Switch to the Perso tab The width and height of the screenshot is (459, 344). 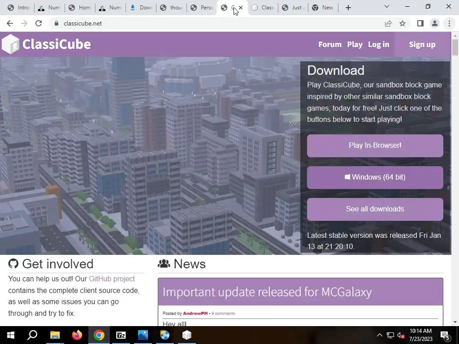pos(202,8)
